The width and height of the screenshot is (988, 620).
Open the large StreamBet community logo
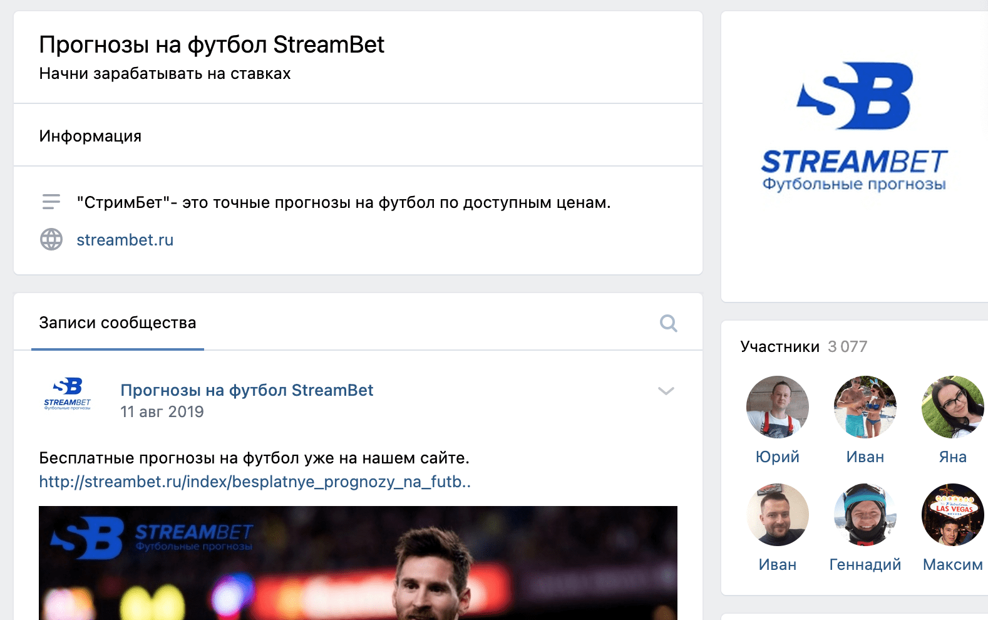[x=854, y=127]
